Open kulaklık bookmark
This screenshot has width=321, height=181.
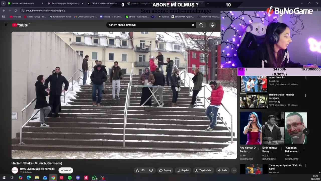point(164,17)
